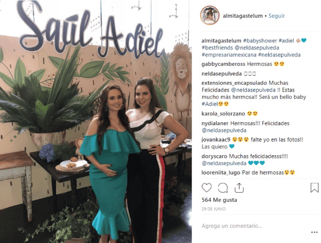321x243 pixels.
Task: Open the #bestfriends hashtag
Action: (x=217, y=48)
